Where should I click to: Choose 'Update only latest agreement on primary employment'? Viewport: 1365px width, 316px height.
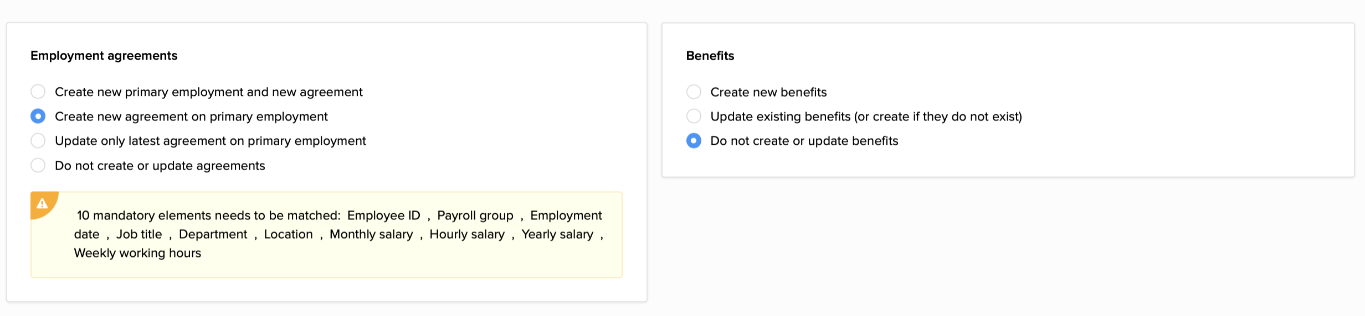point(38,141)
